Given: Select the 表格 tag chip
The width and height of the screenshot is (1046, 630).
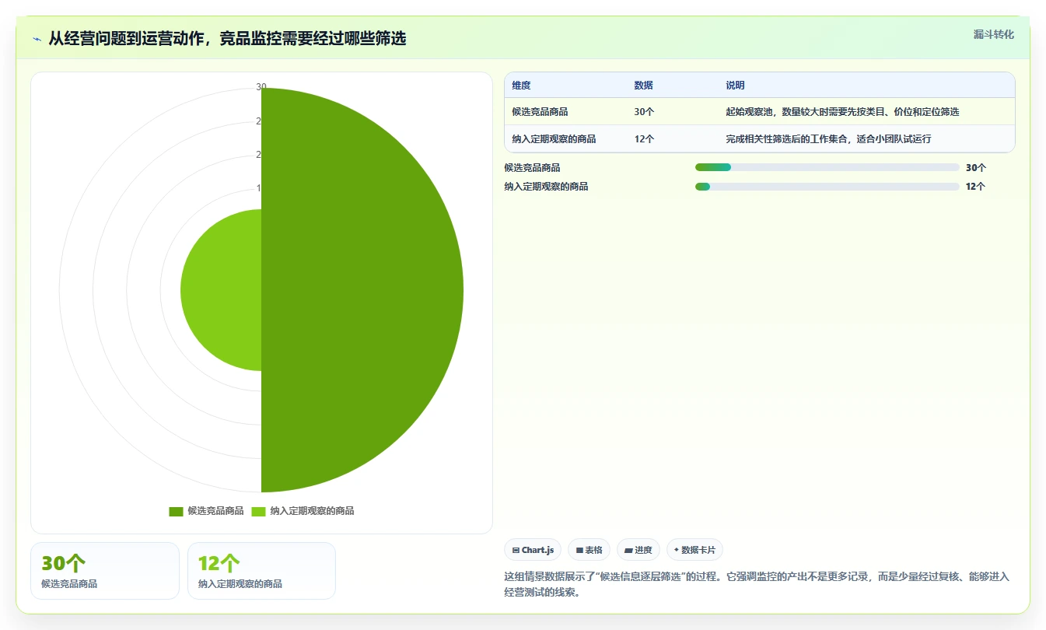Looking at the screenshot, I should (589, 550).
